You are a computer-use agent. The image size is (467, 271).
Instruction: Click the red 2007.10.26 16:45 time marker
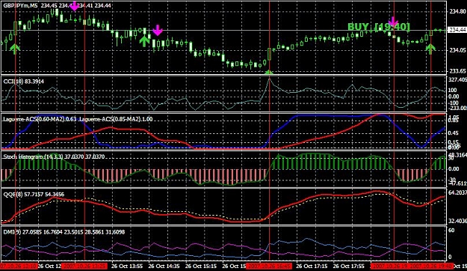[269, 266]
